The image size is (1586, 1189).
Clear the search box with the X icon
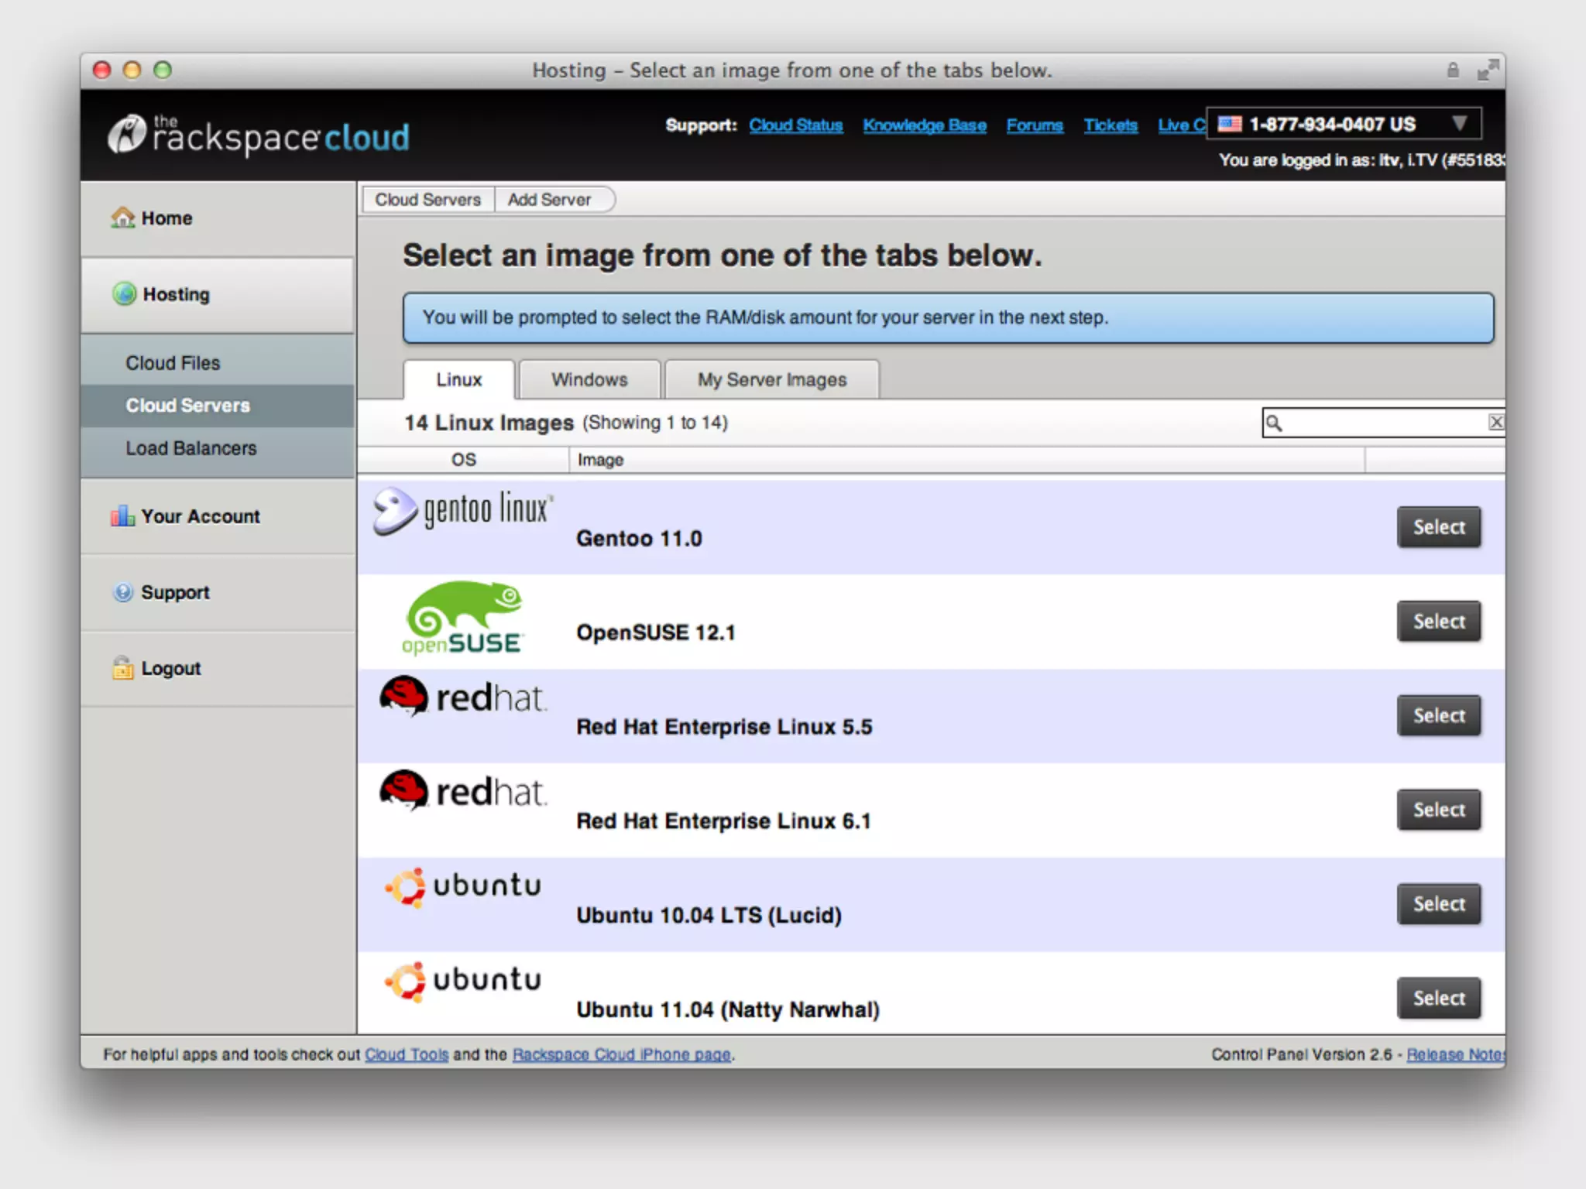(x=1495, y=422)
